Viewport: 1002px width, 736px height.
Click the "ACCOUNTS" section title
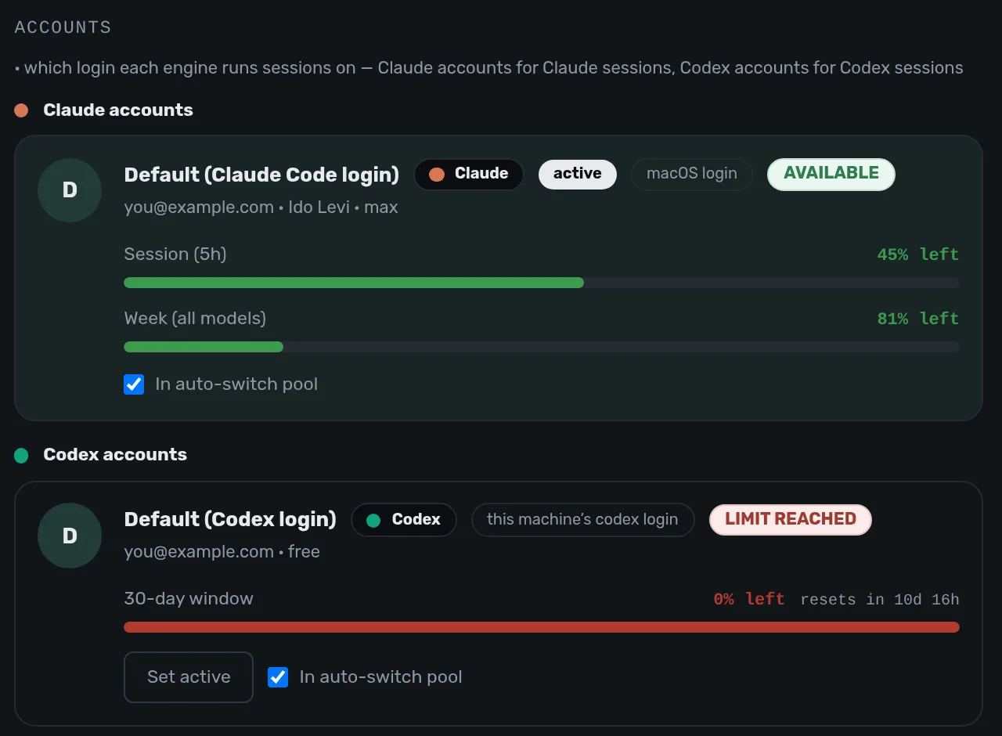point(63,27)
